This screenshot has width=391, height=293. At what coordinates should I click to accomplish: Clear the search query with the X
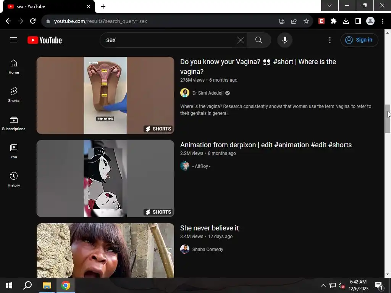click(x=241, y=40)
